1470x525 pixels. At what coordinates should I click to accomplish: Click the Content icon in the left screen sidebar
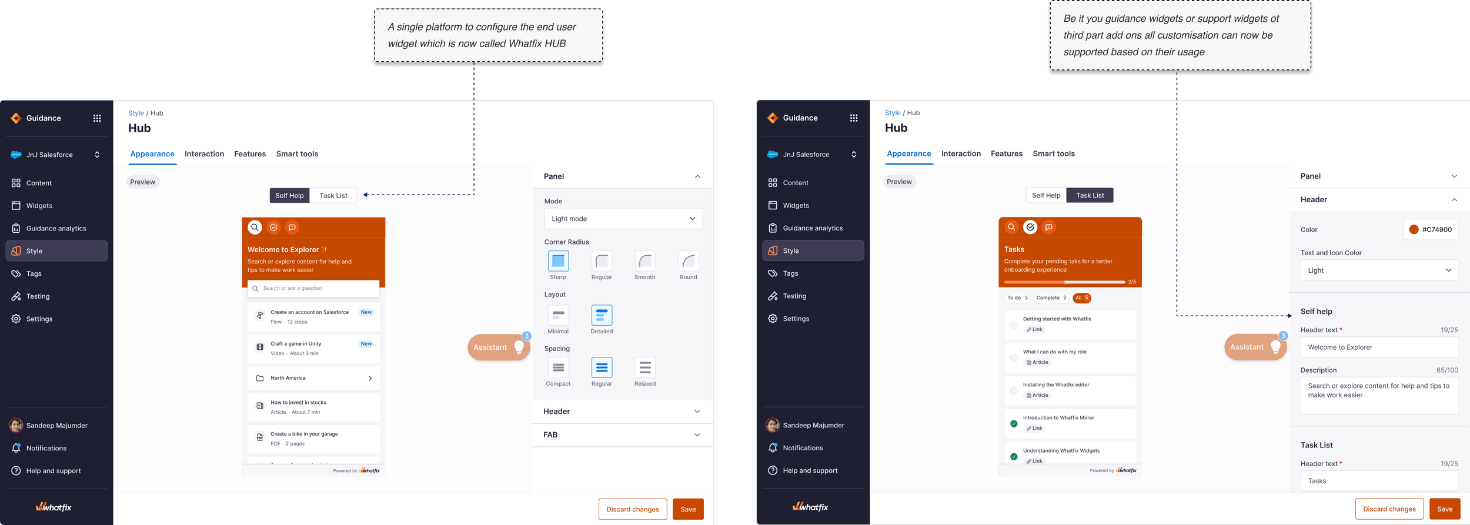click(16, 183)
